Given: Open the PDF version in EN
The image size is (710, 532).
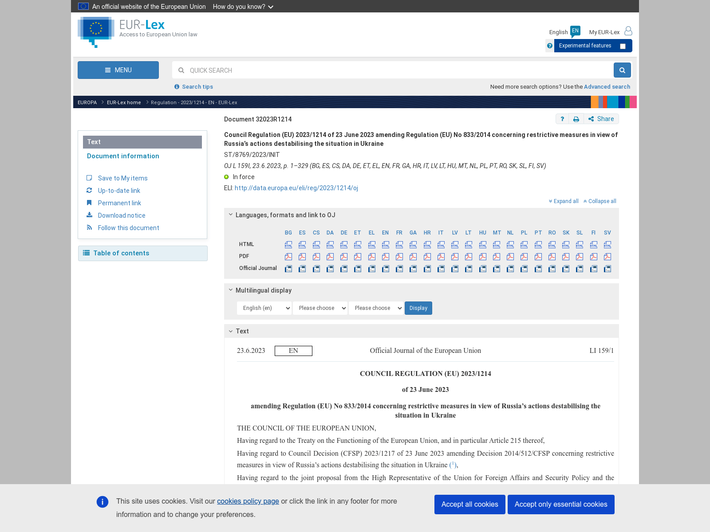Looking at the screenshot, I should [386, 257].
